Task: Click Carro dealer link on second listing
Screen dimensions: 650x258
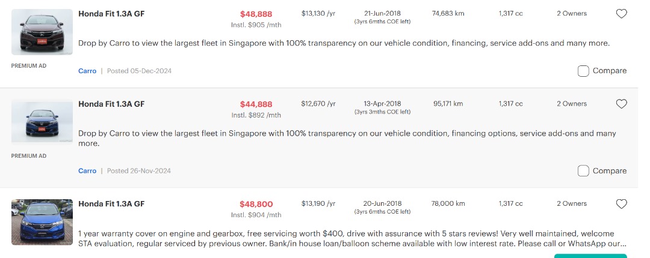Action: point(87,171)
